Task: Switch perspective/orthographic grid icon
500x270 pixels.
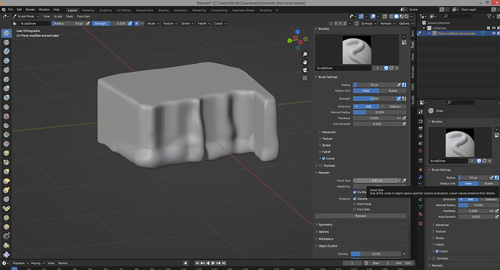Action: [305, 78]
